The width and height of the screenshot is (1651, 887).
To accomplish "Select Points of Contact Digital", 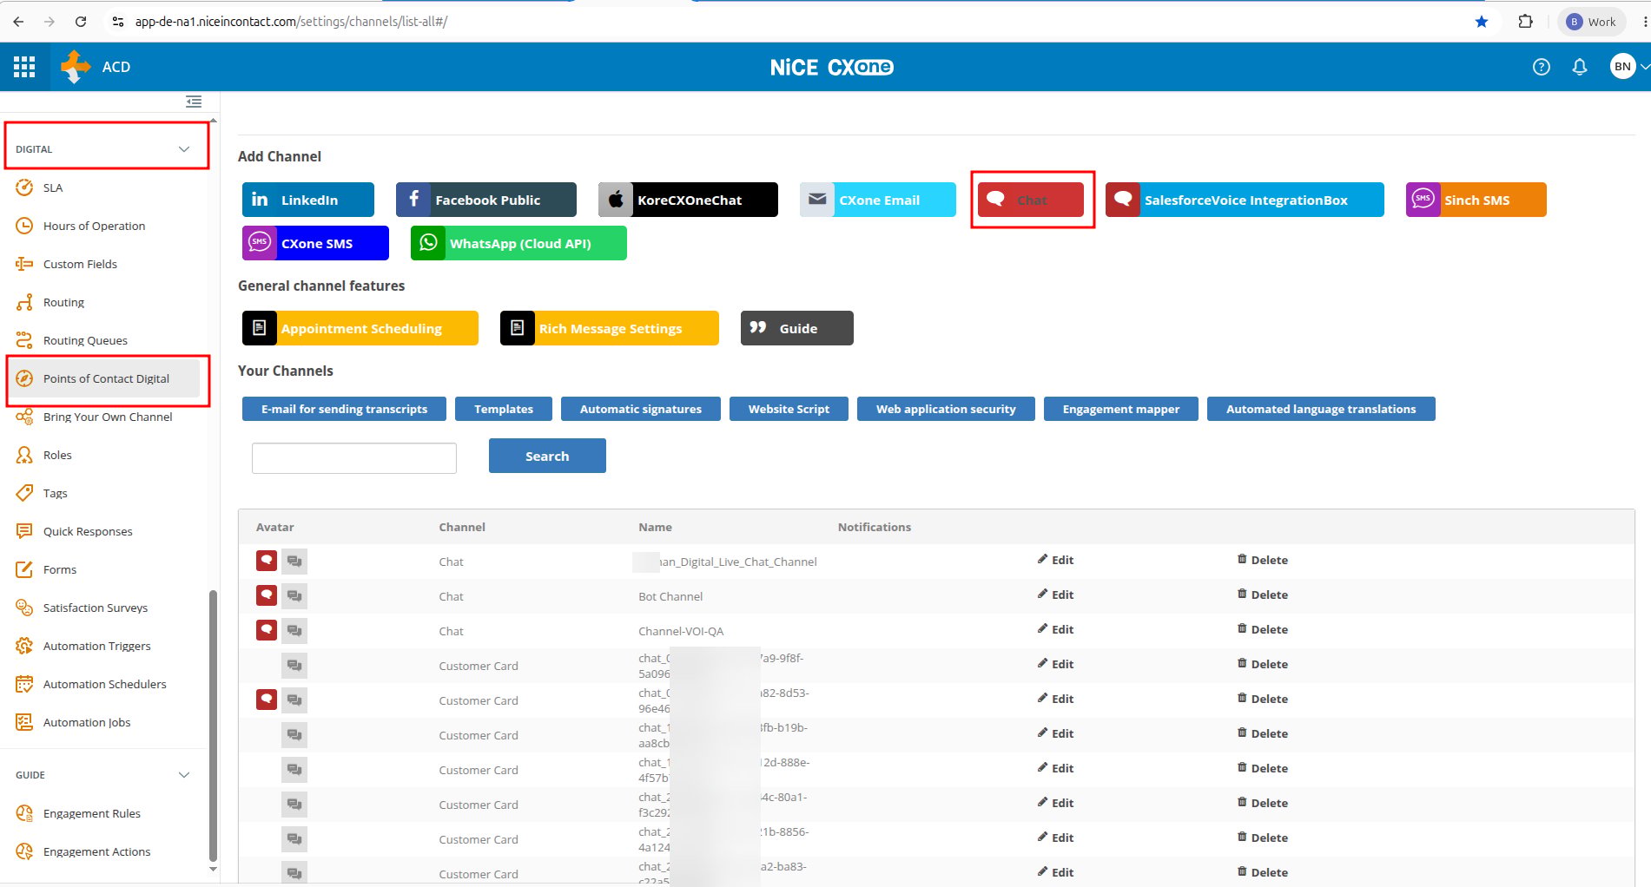I will (x=104, y=378).
